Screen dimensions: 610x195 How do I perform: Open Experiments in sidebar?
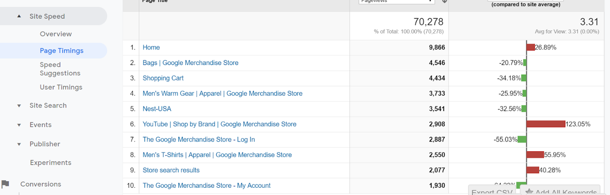click(x=50, y=163)
